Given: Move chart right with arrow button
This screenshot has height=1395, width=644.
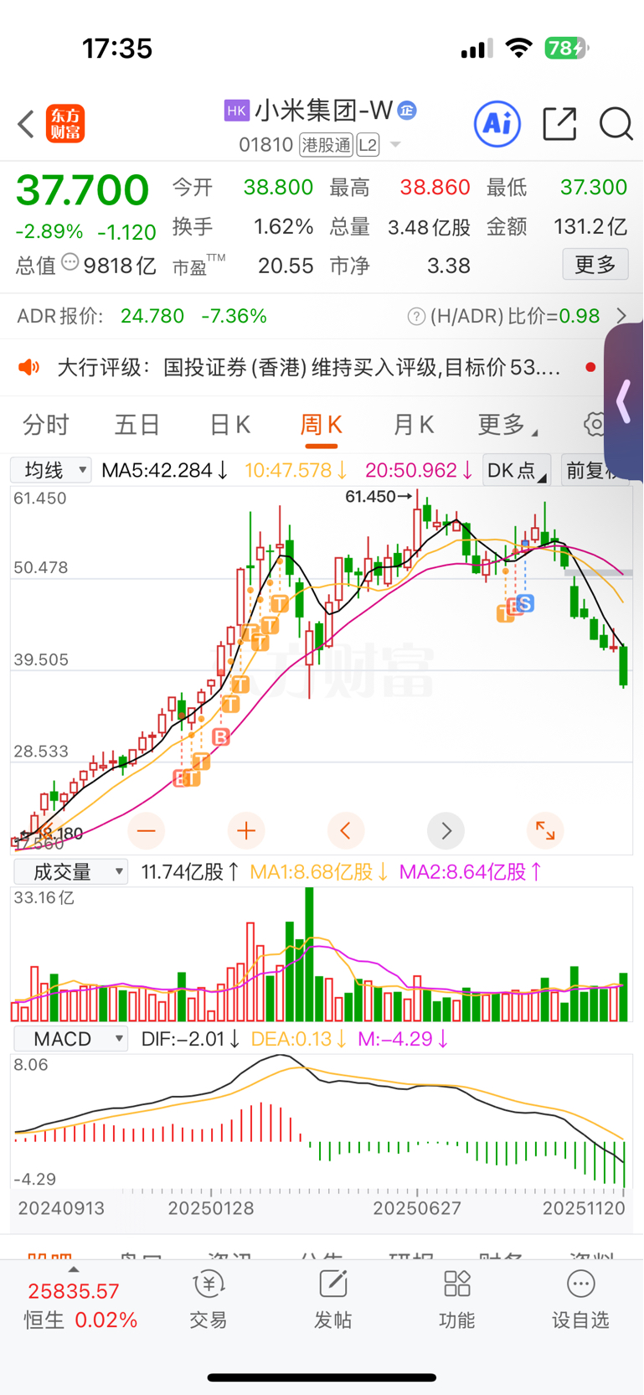Looking at the screenshot, I should pos(446,830).
